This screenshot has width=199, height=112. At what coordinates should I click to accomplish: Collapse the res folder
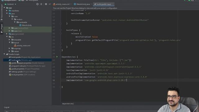7,37
